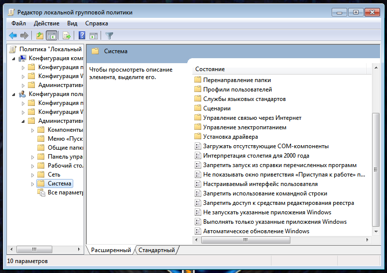Click the list scroll down arrow
This screenshot has height=273, width=387.
coord(376,231)
